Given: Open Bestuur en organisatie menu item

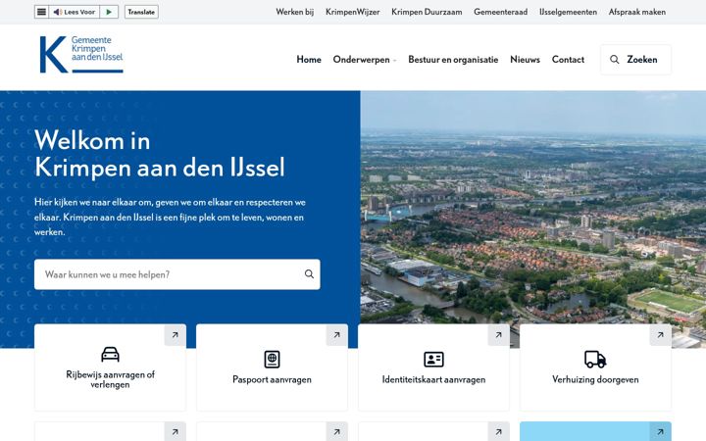Looking at the screenshot, I should point(453,60).
